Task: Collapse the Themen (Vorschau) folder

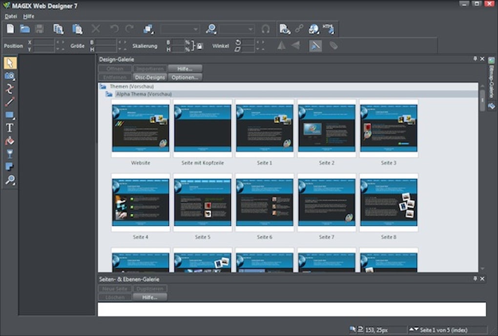Action: 103,86
